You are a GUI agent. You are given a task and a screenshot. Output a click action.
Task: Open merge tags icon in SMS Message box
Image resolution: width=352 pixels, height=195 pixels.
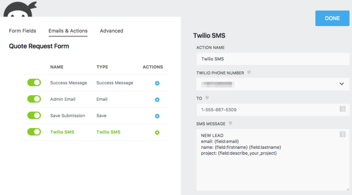coord(342,134)
